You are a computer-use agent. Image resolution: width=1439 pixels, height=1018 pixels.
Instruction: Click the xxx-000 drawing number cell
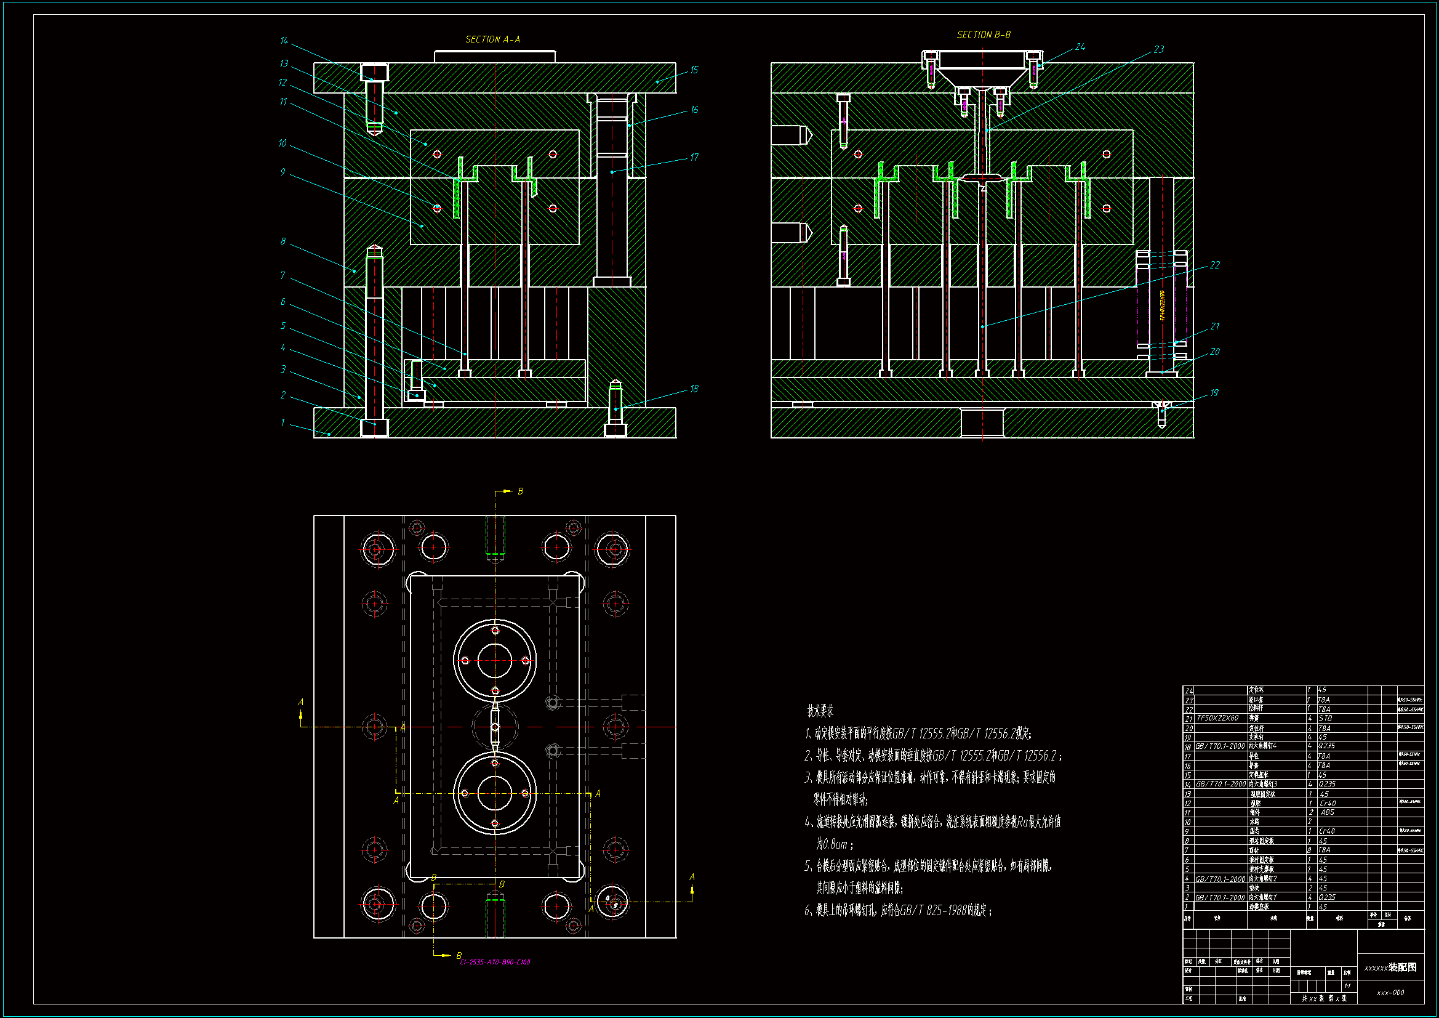1390,992
